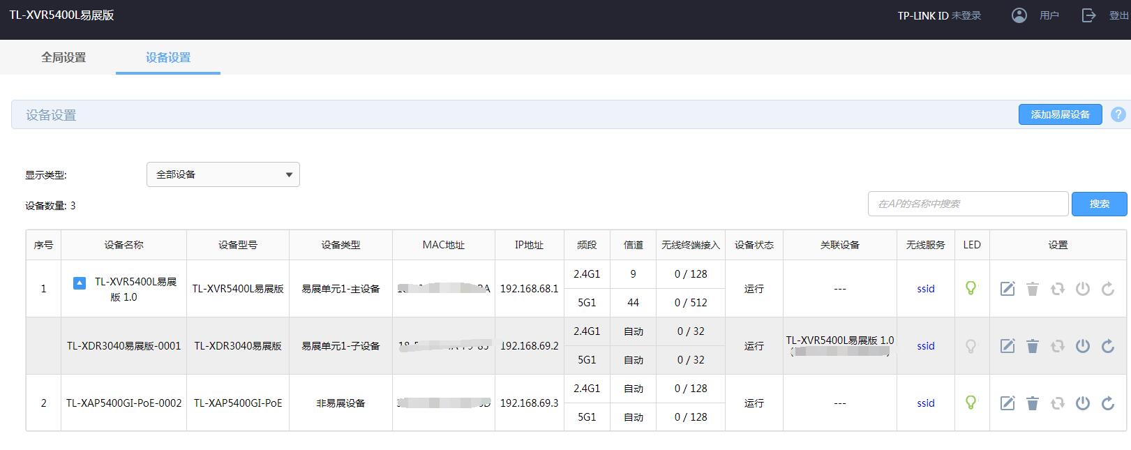Click the TL-XDR3040易展版-0001 device name
Image resolution: width=1131 pixels, height=450 pixels.
point(123,346)
